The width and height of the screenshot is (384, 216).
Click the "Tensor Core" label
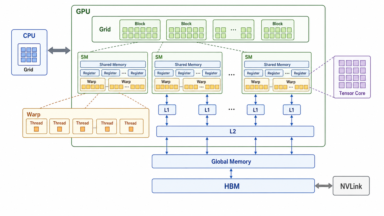tap(352, 93)
